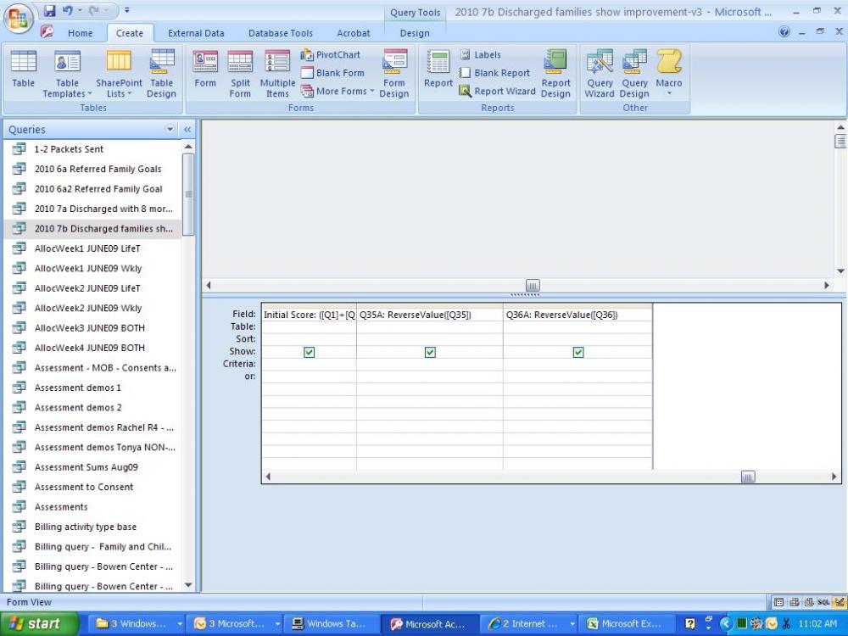The width and height of the screenshot is (848, 636).
Task: Open the Acrobat PDF icon beside Home tab
Action: pos(47,31)
